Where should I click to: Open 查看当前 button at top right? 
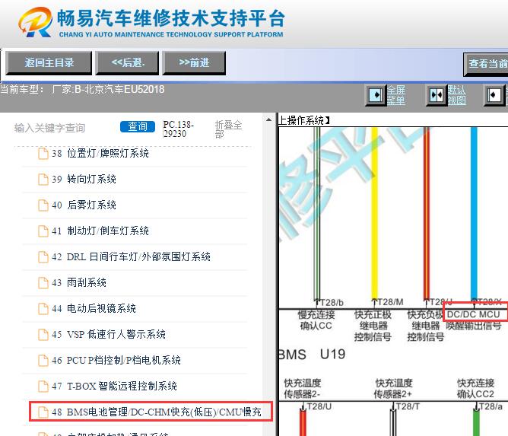[486, 64]
